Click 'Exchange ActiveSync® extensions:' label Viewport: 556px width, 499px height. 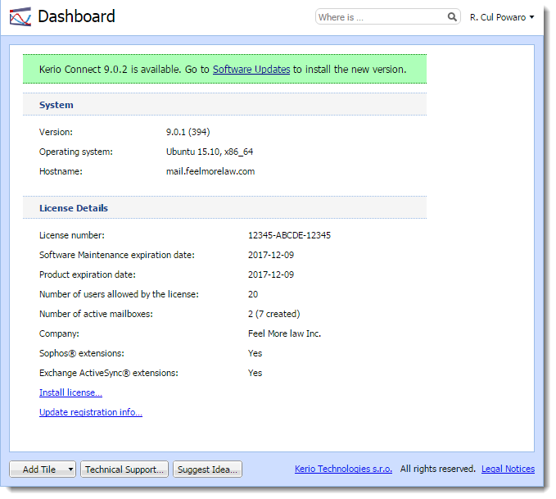[109, 373]
